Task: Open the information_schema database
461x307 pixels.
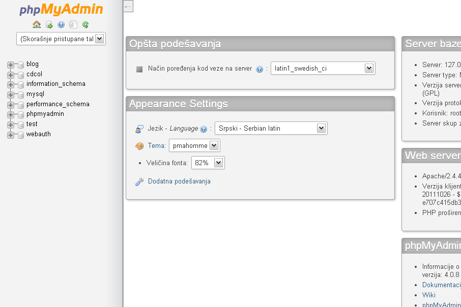Action: click(x=56, y=84)
